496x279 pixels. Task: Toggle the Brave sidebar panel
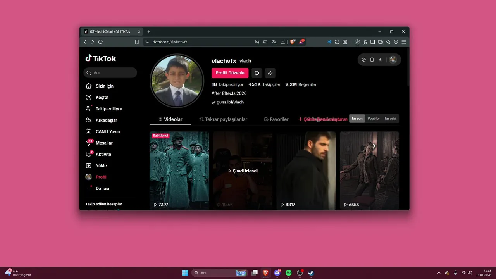coord(373,42)
